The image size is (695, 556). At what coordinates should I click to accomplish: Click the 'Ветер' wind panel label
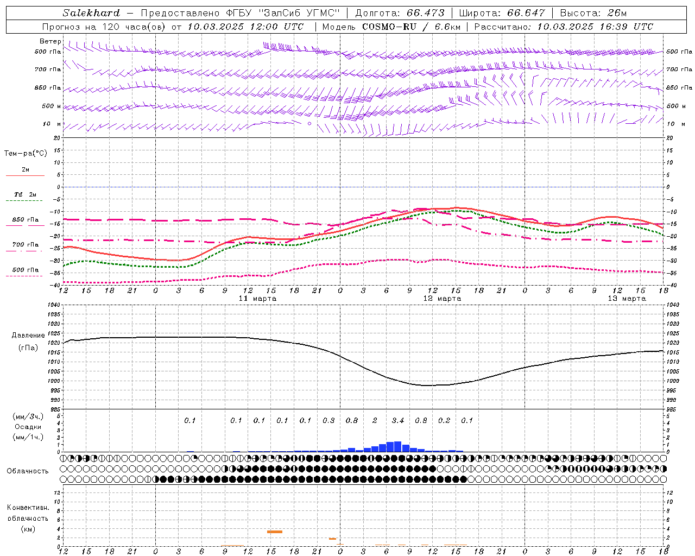tap(50, 41)
